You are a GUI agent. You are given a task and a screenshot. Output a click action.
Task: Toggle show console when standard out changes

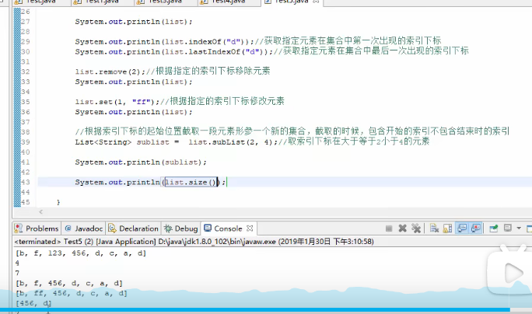pos(462,229)
